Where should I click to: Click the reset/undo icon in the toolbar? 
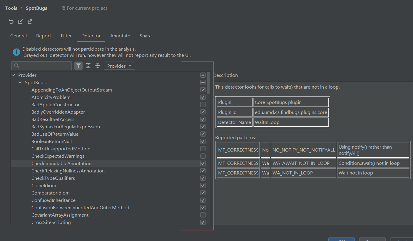(11, 21)
